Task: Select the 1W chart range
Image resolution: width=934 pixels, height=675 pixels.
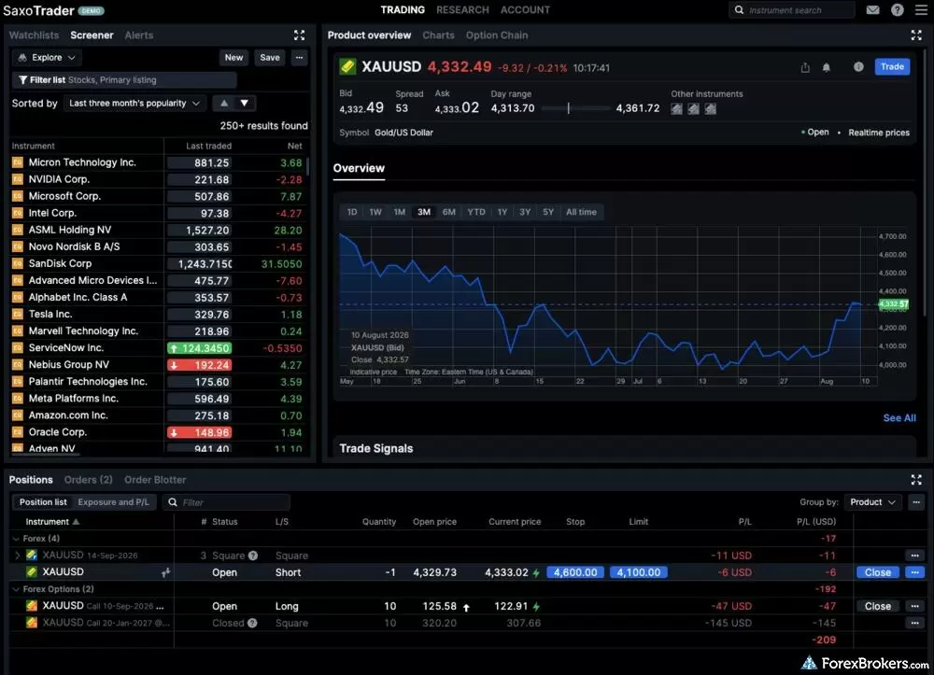Action: pyautogui.click(x=375, y=212)
